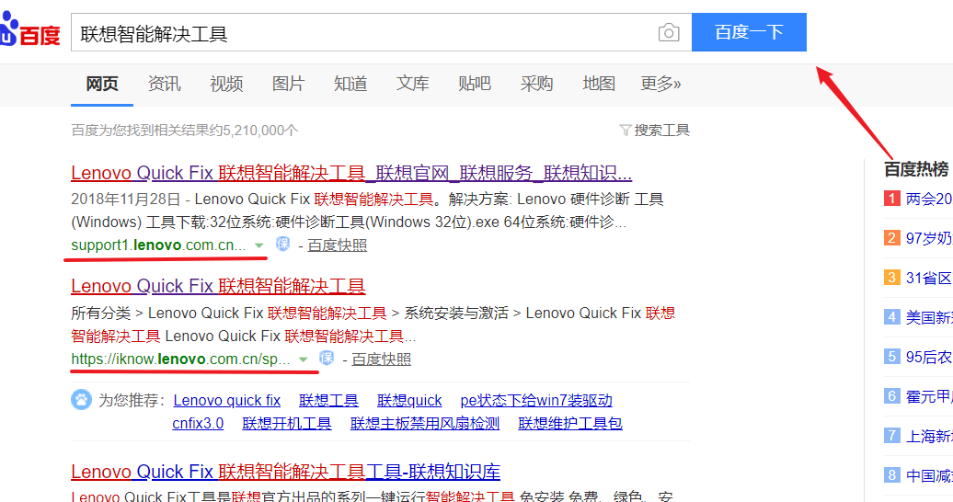Click the camera image search icon
Screen dimensions: 953x502
669,32
